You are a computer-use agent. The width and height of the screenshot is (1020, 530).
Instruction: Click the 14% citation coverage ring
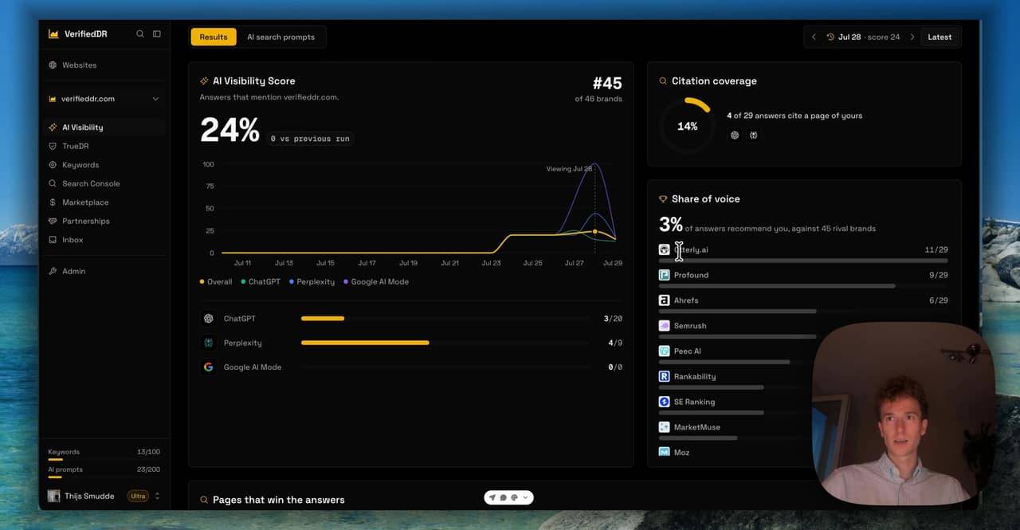click(x=687, y=126)
